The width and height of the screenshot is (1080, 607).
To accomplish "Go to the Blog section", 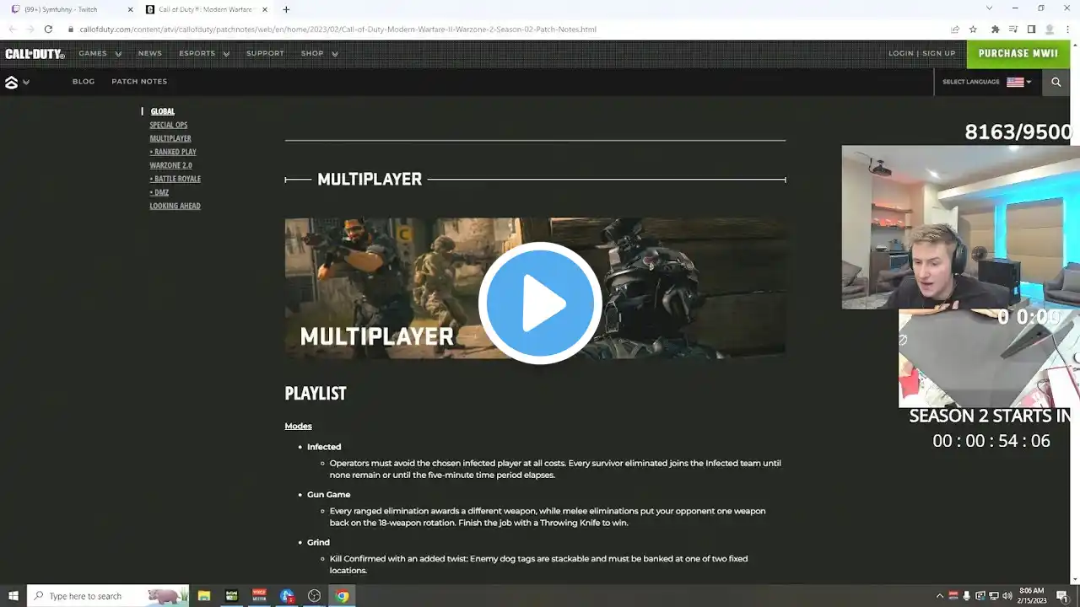I will click(84, 82).
